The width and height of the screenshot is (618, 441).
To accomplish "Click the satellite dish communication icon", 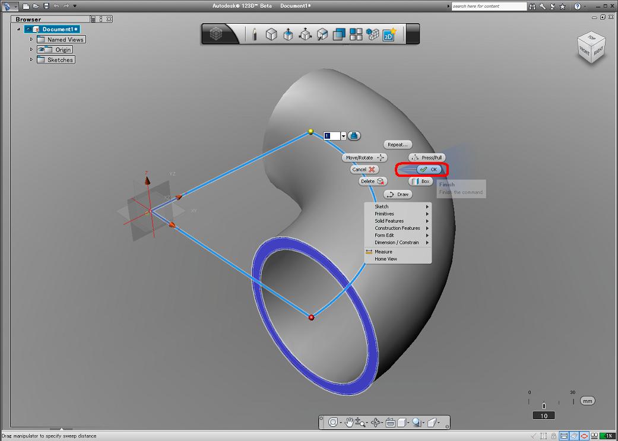I will coord(553,6).
